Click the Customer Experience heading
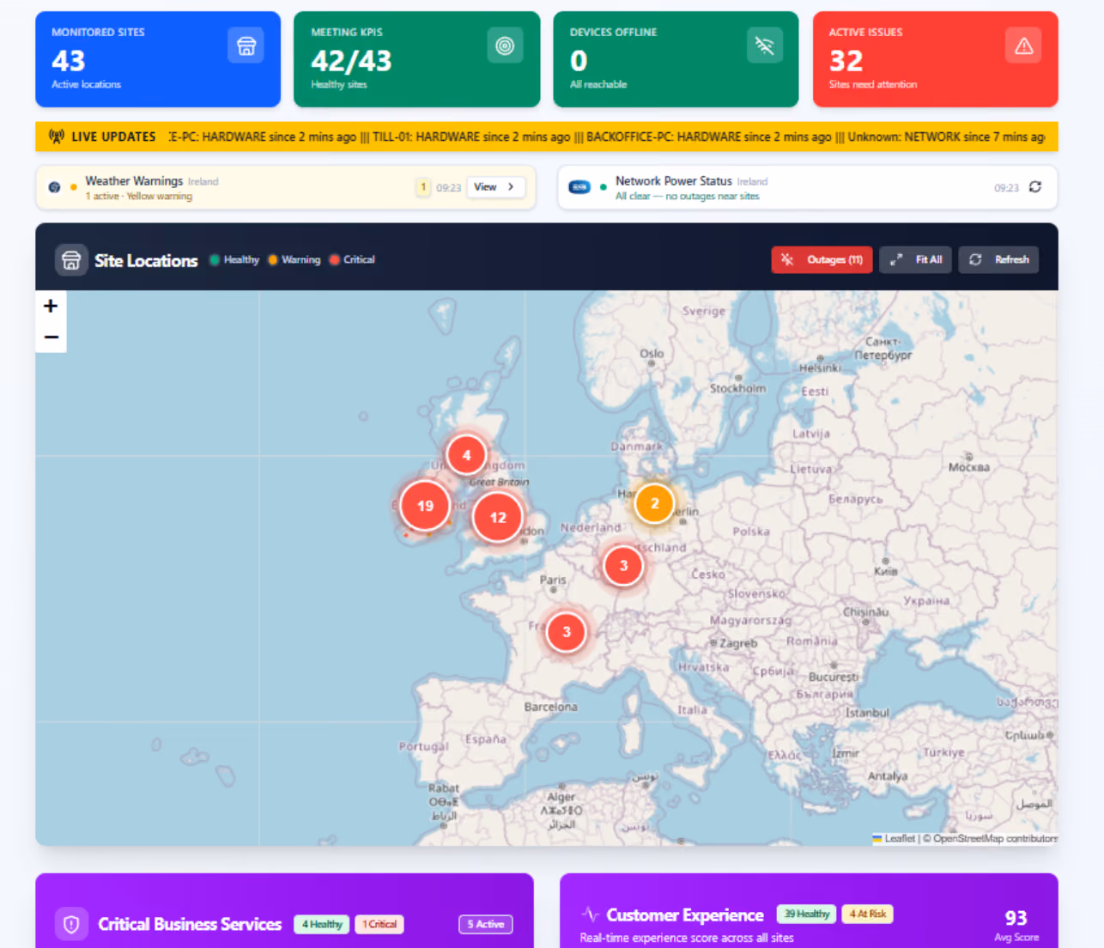 click(685, 915)
